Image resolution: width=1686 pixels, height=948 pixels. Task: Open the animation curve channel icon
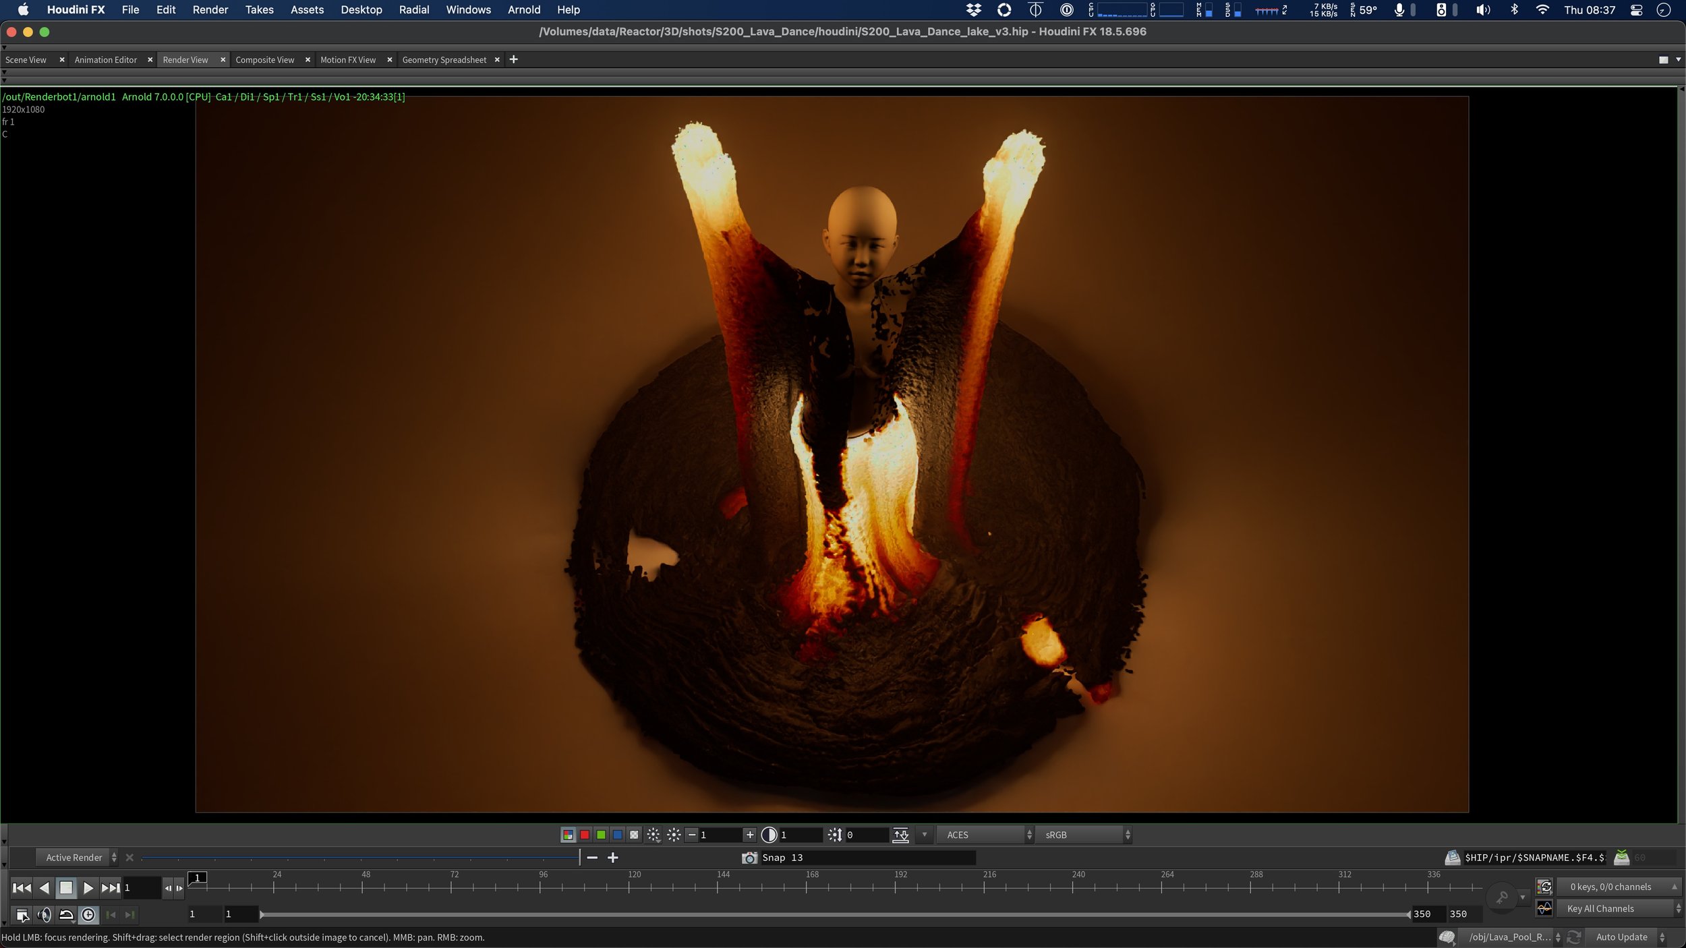coord(1544,909)
